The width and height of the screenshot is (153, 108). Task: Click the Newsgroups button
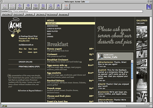pyautogui.click(x=63, y=14)
